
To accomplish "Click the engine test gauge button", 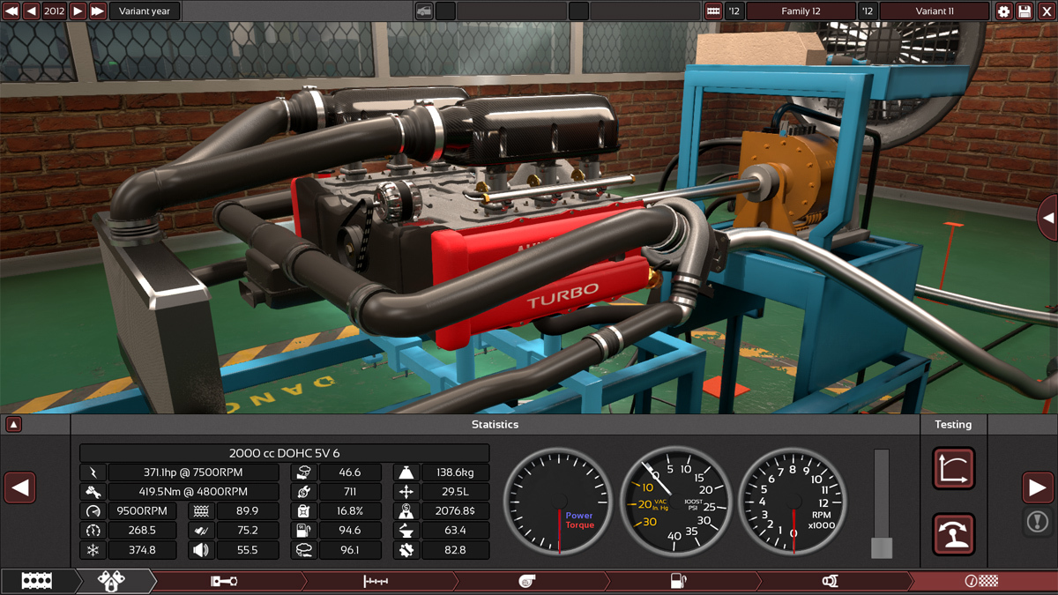I will pos(953,534).
